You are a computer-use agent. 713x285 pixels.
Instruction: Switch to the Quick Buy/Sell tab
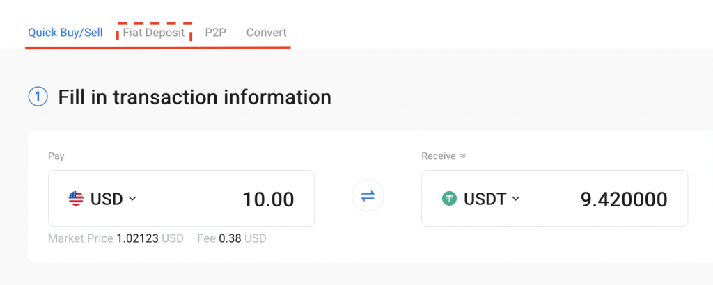pos(65,33)
